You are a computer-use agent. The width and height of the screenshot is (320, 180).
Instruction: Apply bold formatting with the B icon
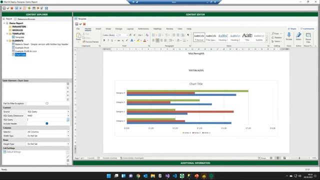[x=104, y=40]
